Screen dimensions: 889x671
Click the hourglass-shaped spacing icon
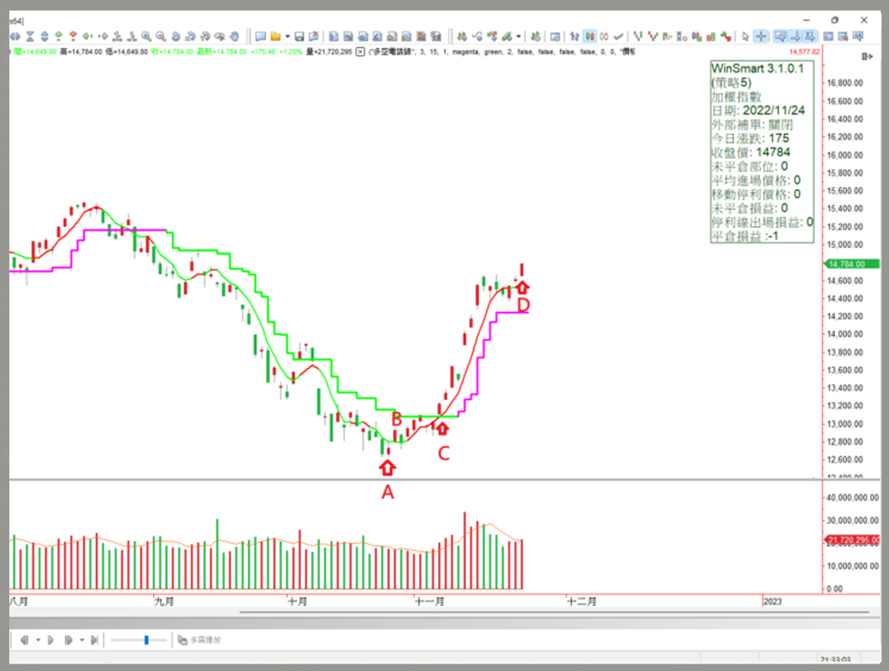point(29,37)
